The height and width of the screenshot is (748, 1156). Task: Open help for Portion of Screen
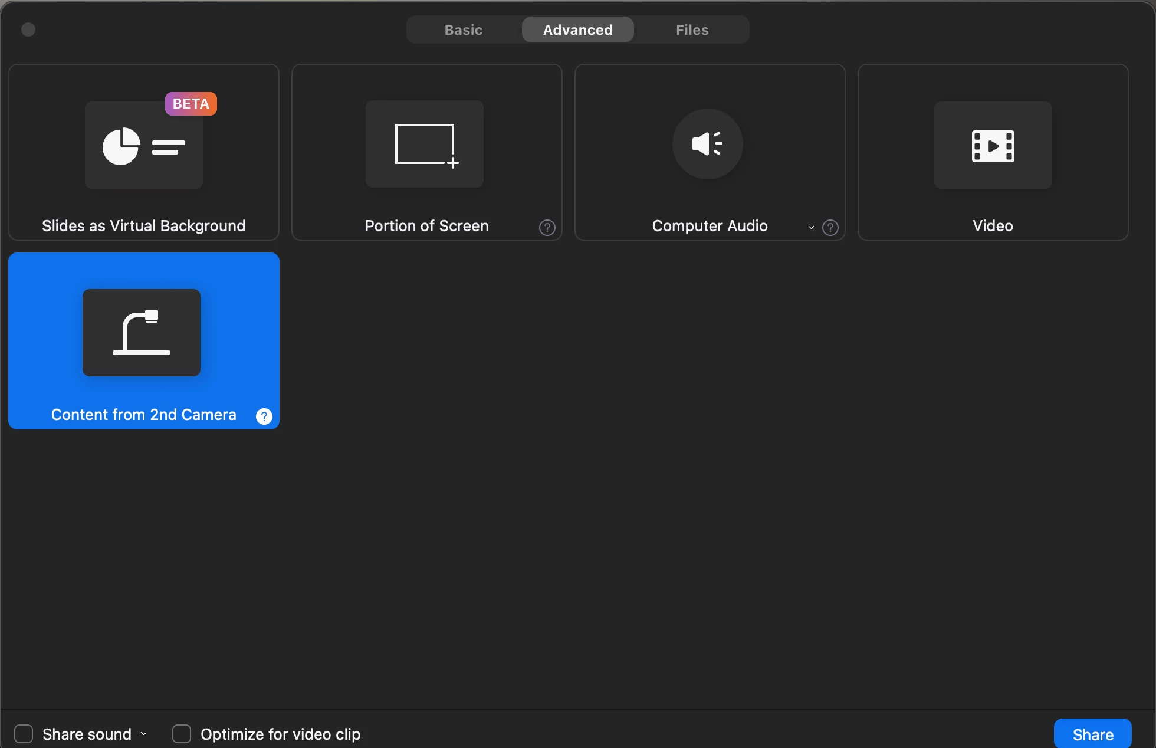(547, 228)
